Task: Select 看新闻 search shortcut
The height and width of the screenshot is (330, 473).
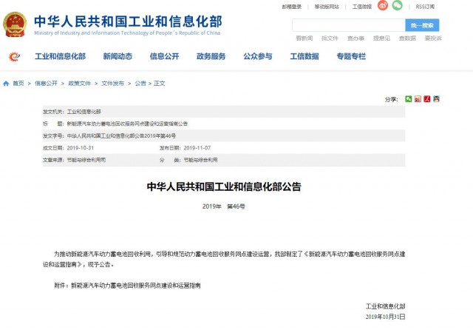Action: pyautogui.click(x=304, y=38)
